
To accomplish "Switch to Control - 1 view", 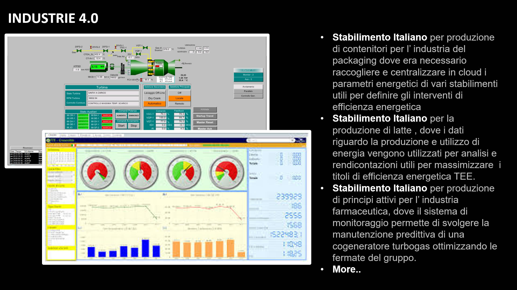I will pyautogui.click(x=248, y=70).
